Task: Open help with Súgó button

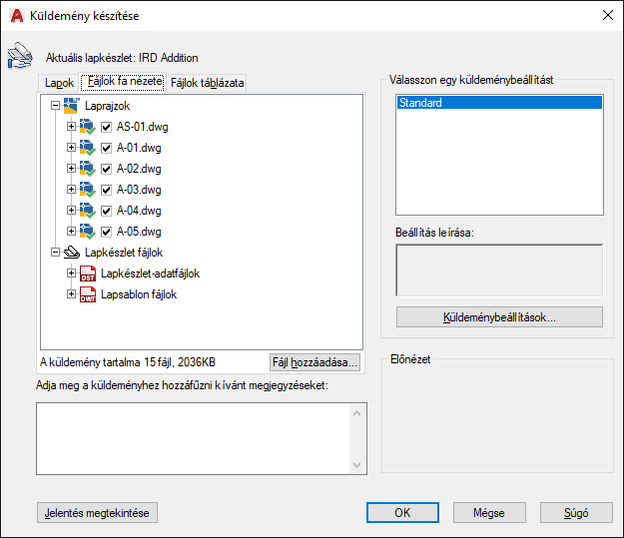Action: (x=576, y=512)
